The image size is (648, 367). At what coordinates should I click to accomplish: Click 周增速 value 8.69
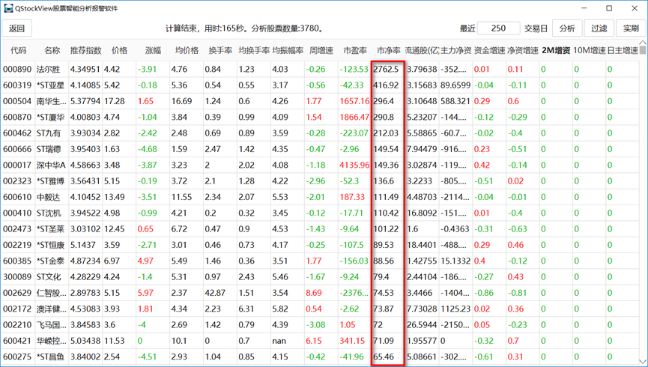314,293
